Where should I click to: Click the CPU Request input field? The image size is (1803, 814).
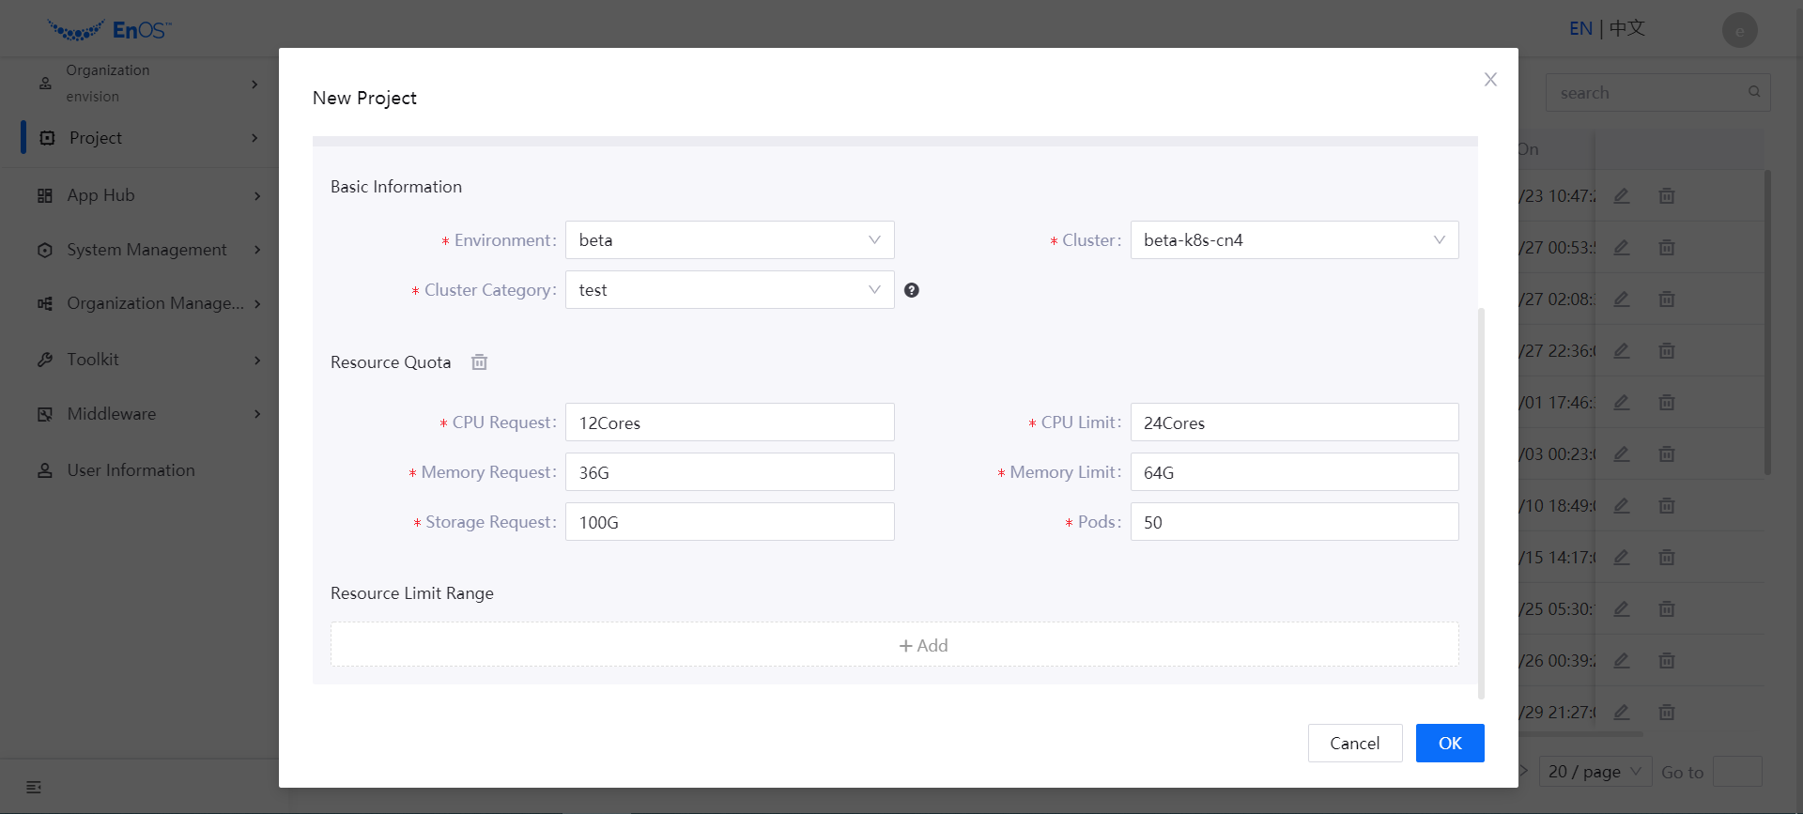click(729, 422)
